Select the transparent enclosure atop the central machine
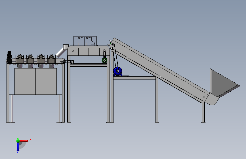246x159 pixels. click(85, 41)
